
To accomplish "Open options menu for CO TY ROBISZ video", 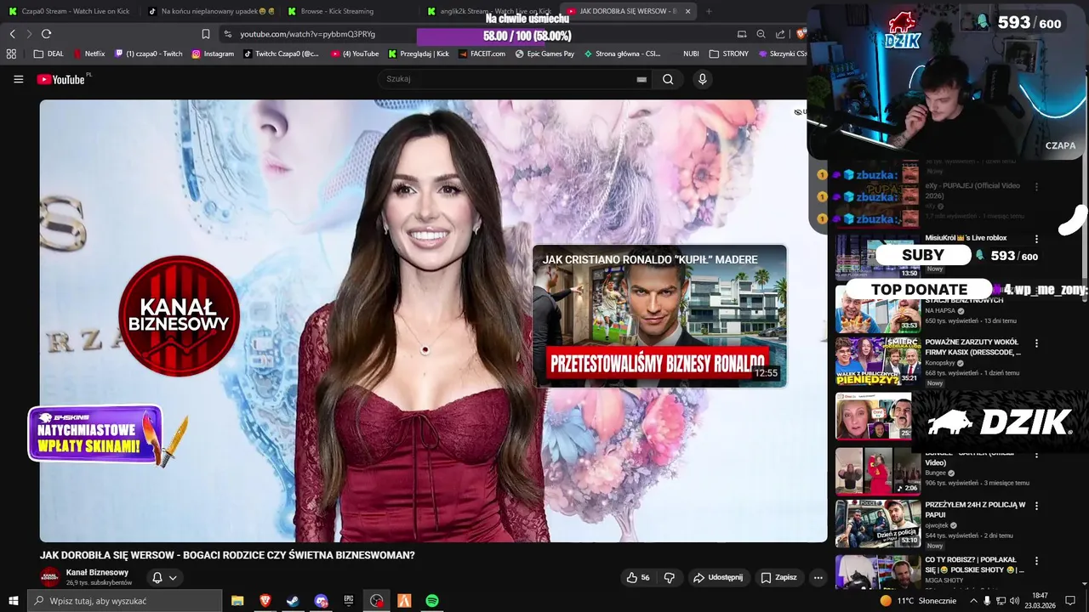I will pyautogui.click(x=1036, y=560).
